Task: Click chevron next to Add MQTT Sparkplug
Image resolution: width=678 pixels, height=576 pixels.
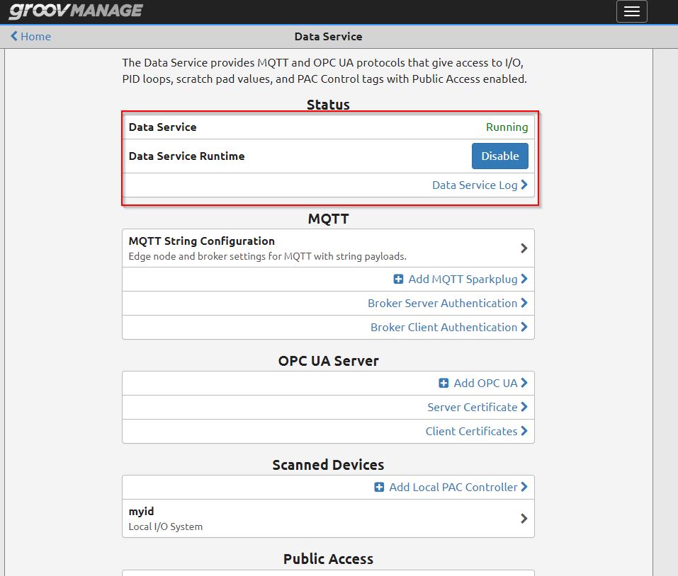Action: point(524,279)
